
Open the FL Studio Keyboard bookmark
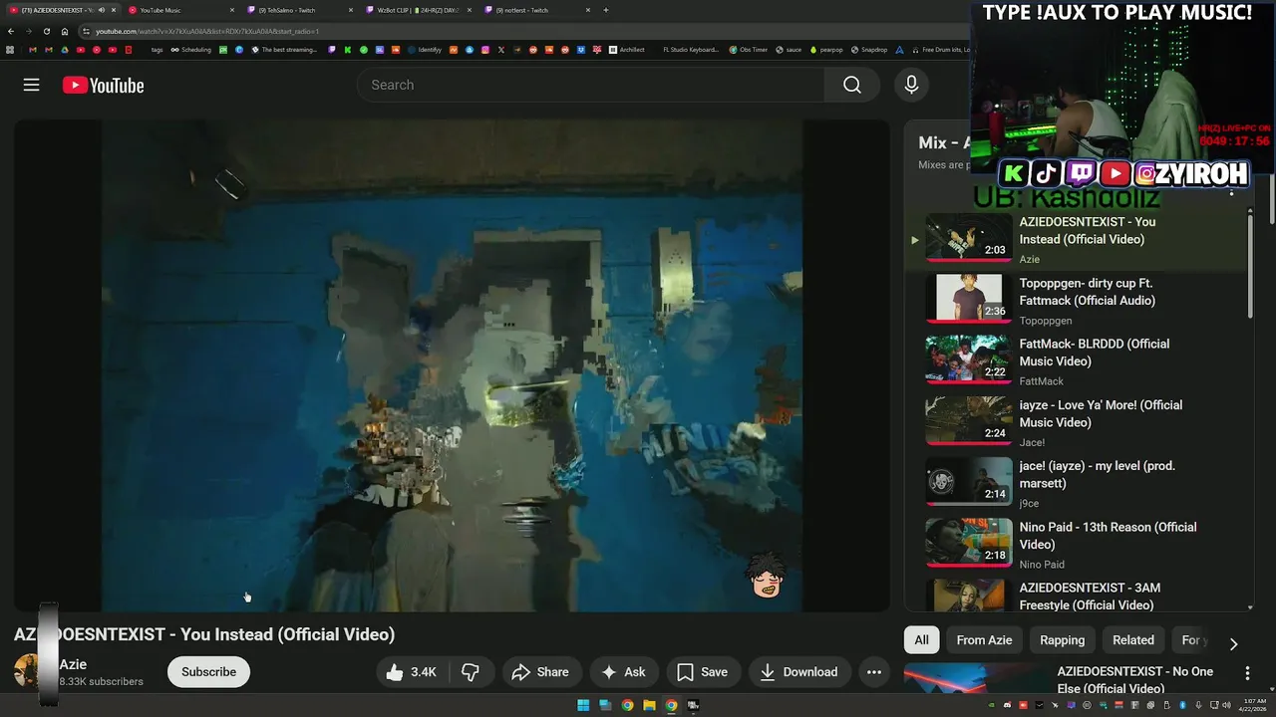pyautogui.click(x=691, y=50)
